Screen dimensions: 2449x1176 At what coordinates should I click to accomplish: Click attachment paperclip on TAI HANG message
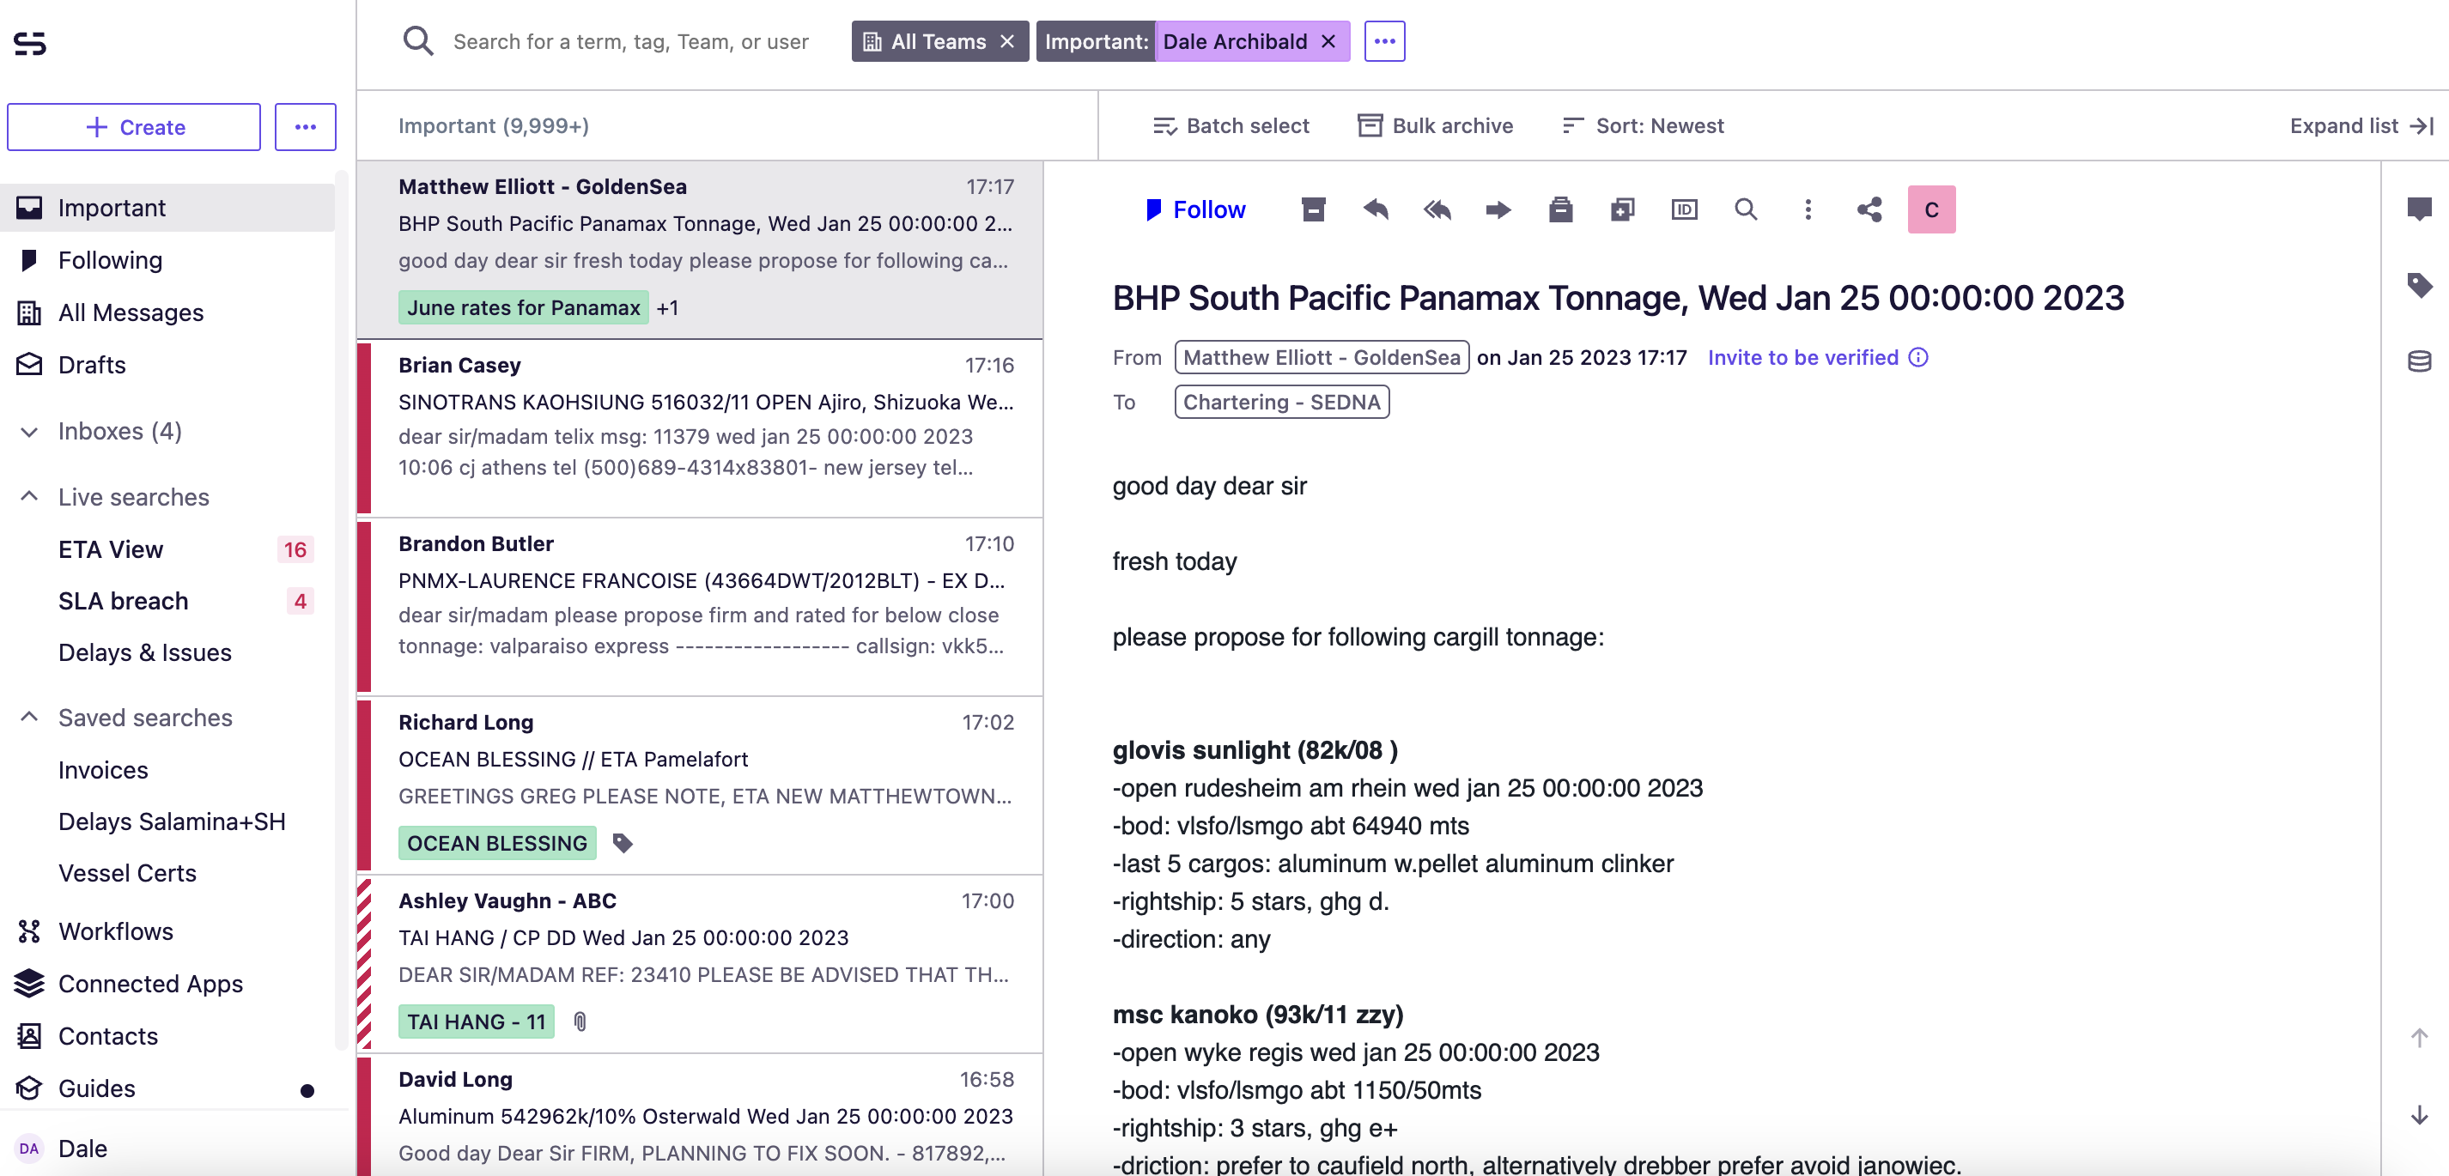(x=580, y=1022)
